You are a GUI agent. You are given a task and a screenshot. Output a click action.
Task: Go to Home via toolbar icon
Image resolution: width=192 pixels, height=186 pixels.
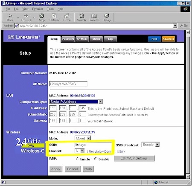tap(67, 16)
